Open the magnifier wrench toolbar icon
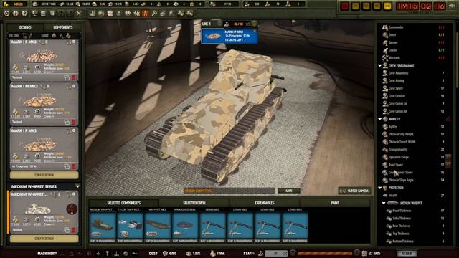Image resolution: width=459 pixels, height=258 pixels. [x=154, y=14]
